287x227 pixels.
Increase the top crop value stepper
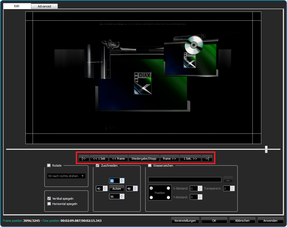122,180
